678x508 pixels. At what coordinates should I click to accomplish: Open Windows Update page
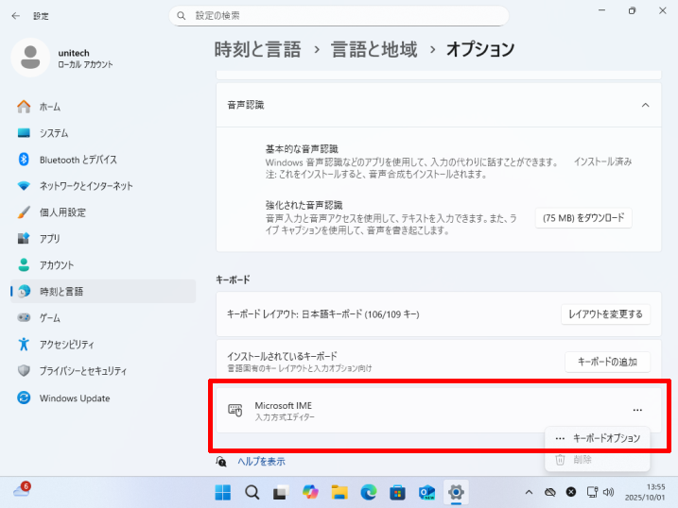point(74,398)
